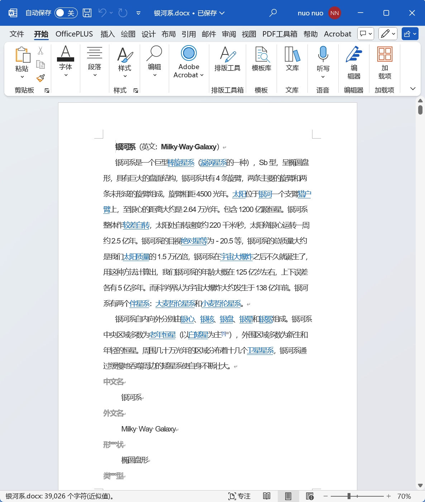This screenshot has height=502, width=425.
Task: Click the Save icon in quick access toolbar
Action: pos(86,13)
